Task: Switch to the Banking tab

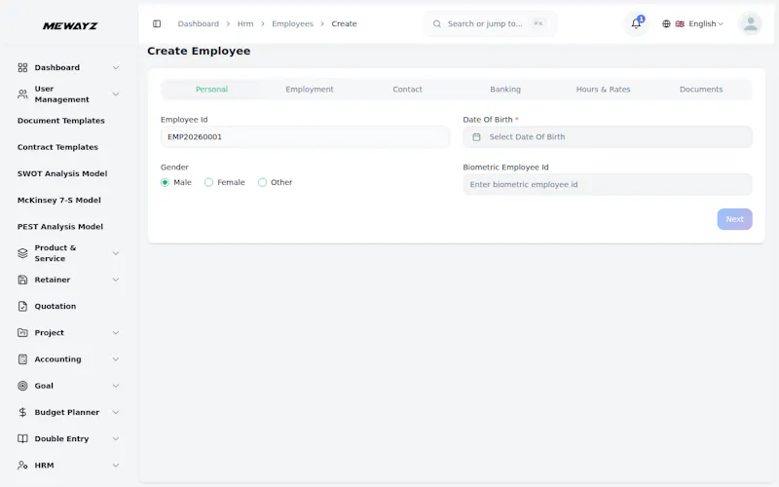Action: [505, 90]
